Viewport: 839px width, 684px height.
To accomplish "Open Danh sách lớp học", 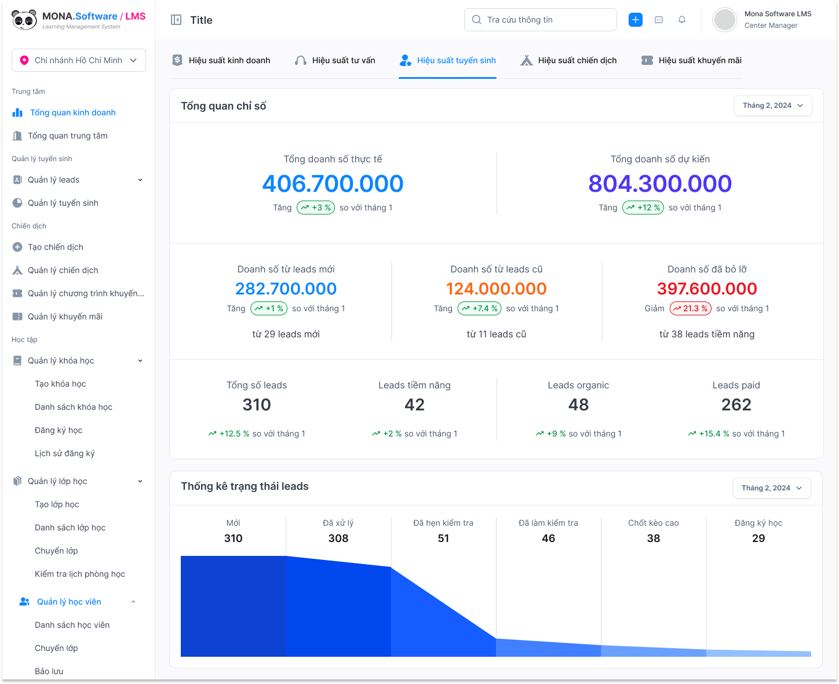I will click(x=70, y=527).
